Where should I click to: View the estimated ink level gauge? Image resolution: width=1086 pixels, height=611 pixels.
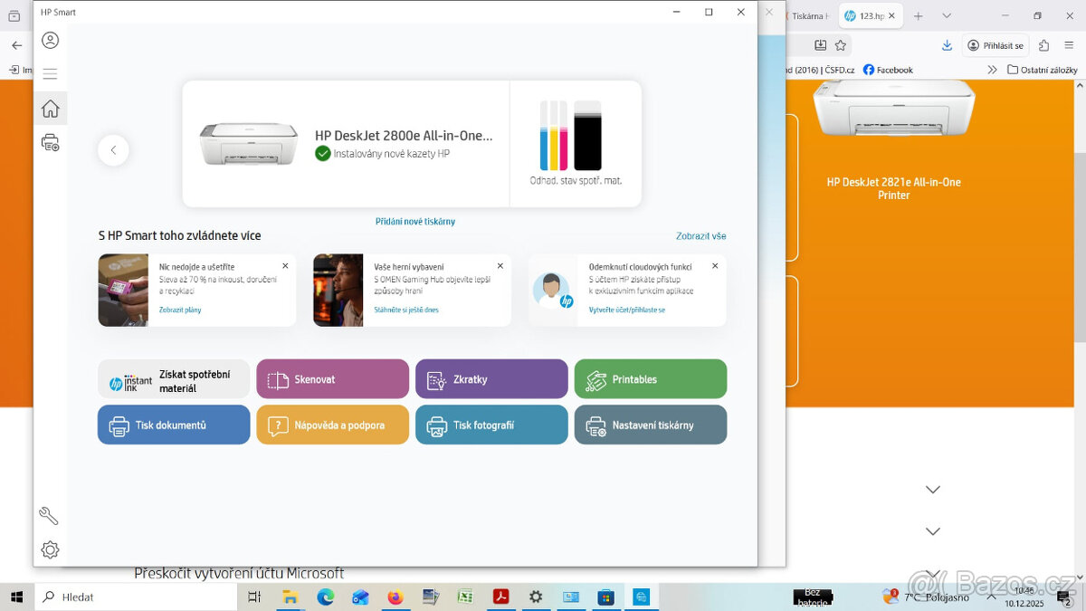576,140
